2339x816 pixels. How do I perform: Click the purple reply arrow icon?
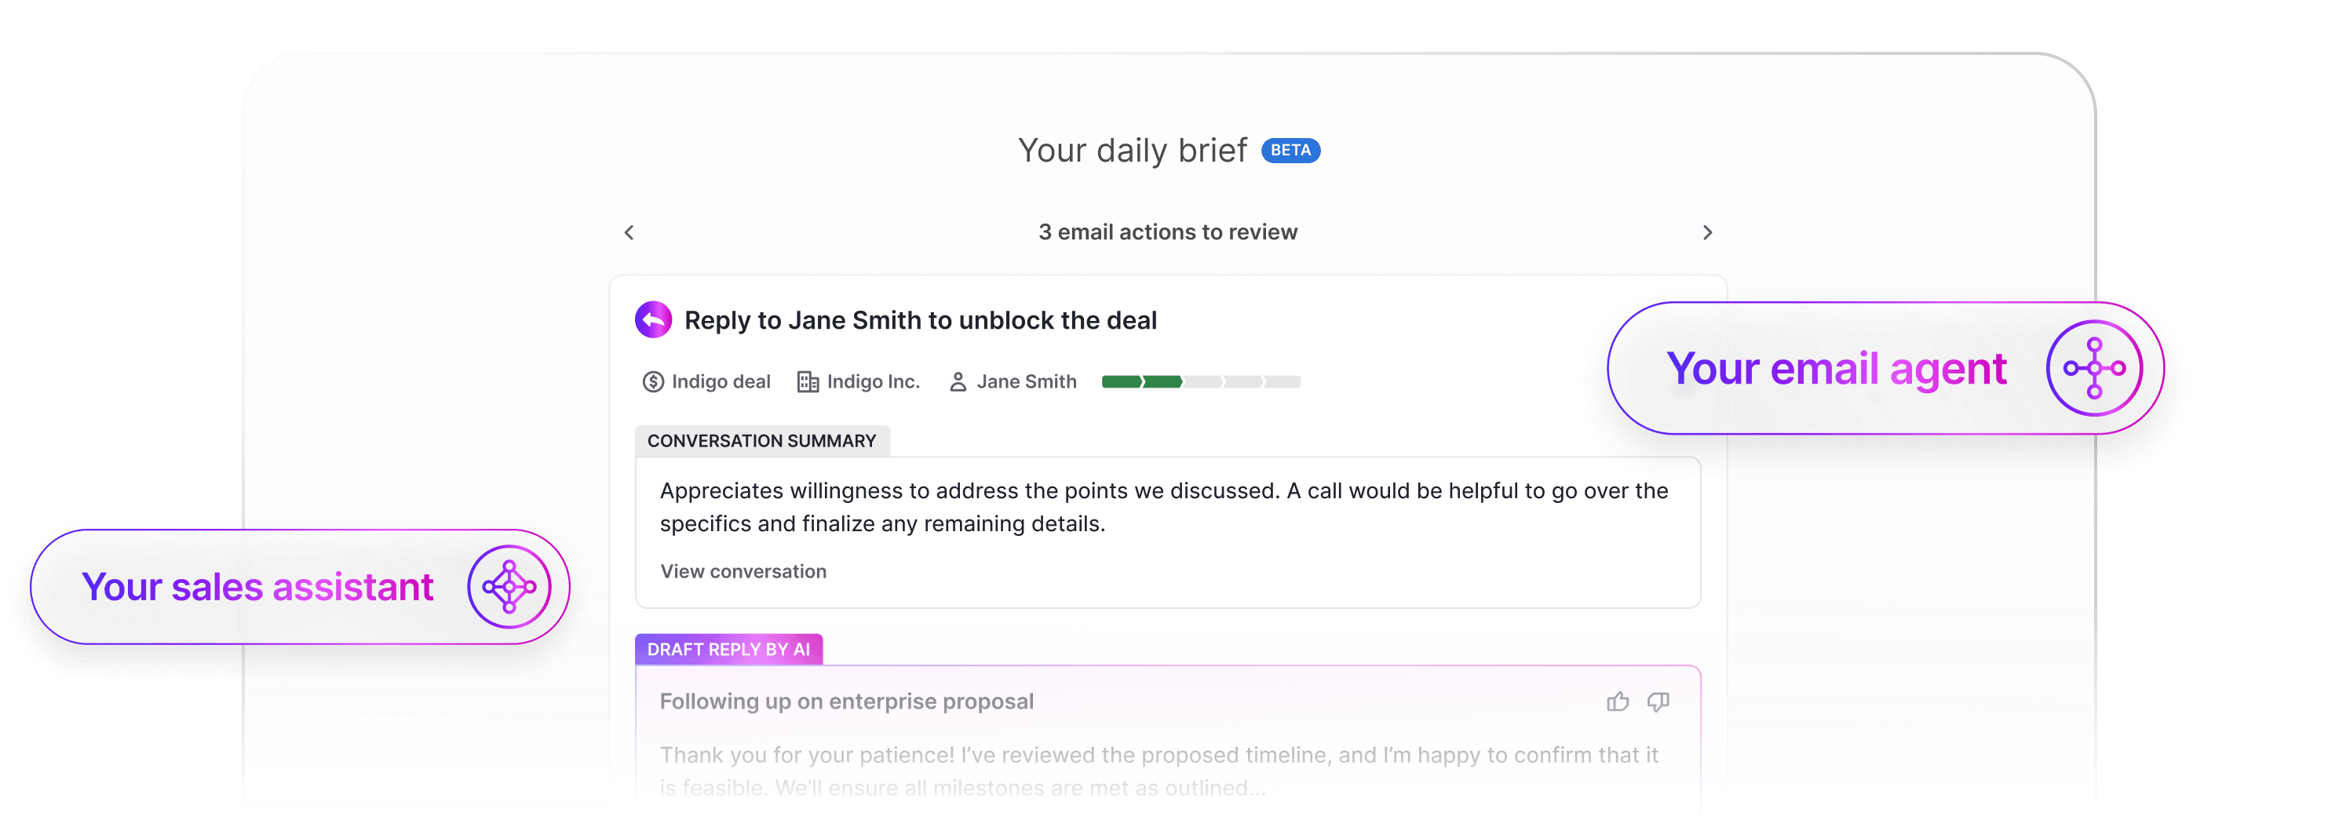[x=653, y=319]
